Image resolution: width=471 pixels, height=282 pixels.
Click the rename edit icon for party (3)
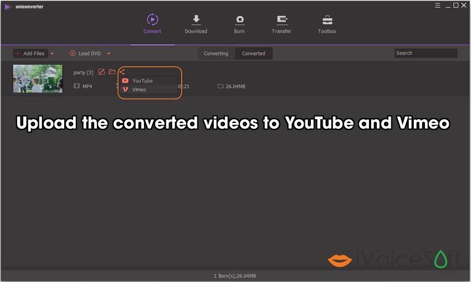[x=101, y=72]
